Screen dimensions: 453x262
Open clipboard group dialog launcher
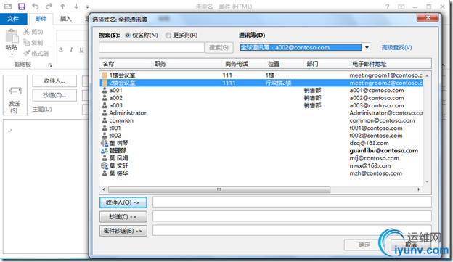point(50,65)
